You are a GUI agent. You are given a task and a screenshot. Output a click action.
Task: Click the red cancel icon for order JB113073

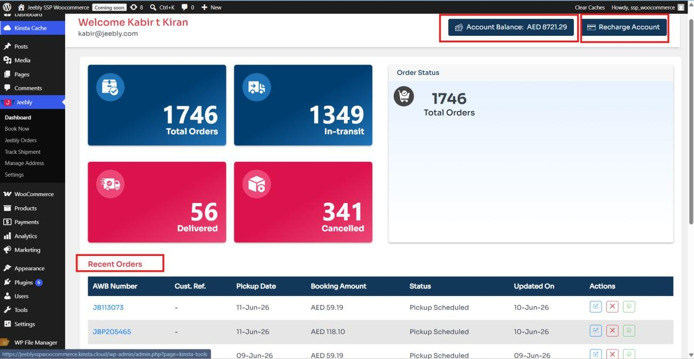tap(613, 307)
